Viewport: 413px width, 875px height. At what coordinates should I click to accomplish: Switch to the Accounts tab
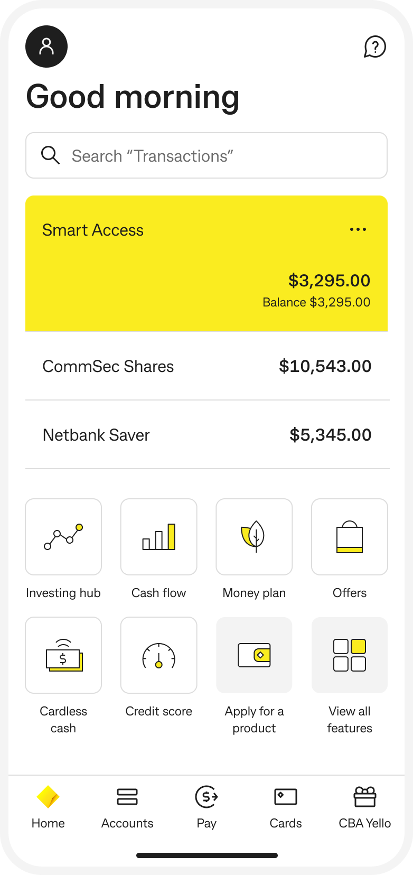point(127,806)
